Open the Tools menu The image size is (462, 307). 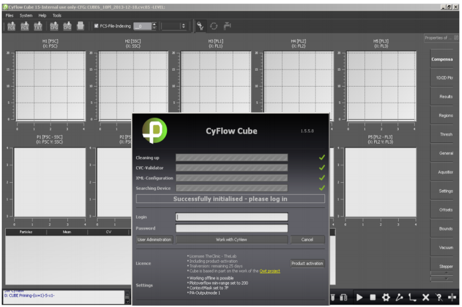[57, 15]
